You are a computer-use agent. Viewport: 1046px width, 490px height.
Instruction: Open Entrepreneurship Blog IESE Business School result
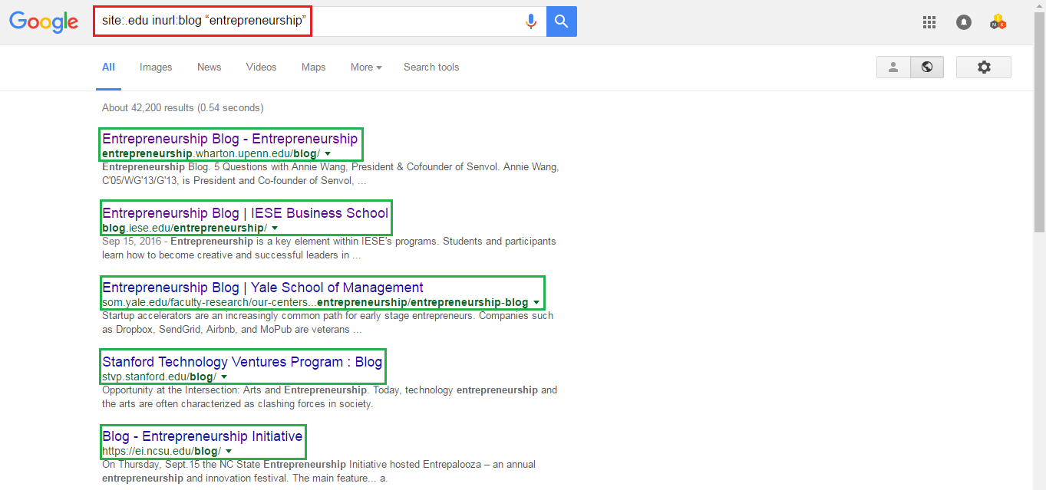245,213
